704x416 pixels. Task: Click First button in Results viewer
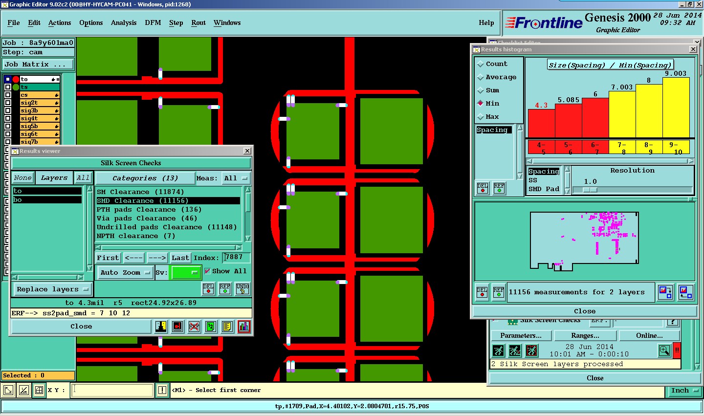coord(108,258)
